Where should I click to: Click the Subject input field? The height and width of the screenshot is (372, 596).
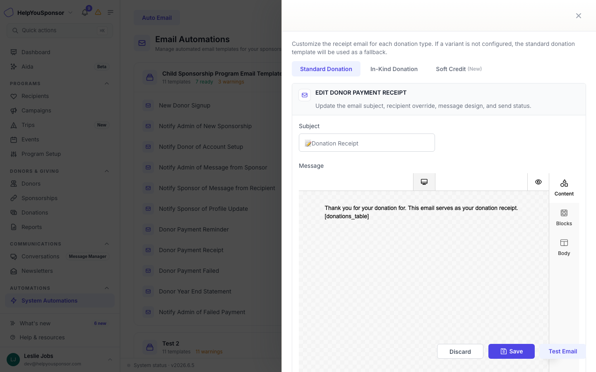pos(367,143)
